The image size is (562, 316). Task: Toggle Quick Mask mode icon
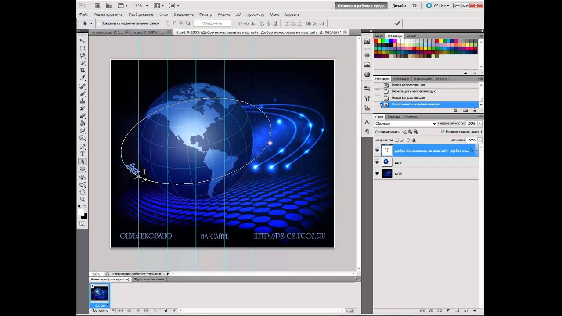coord(83,223)
